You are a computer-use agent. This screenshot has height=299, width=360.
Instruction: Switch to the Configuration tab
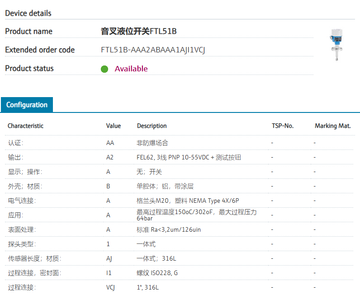point(27,105)
